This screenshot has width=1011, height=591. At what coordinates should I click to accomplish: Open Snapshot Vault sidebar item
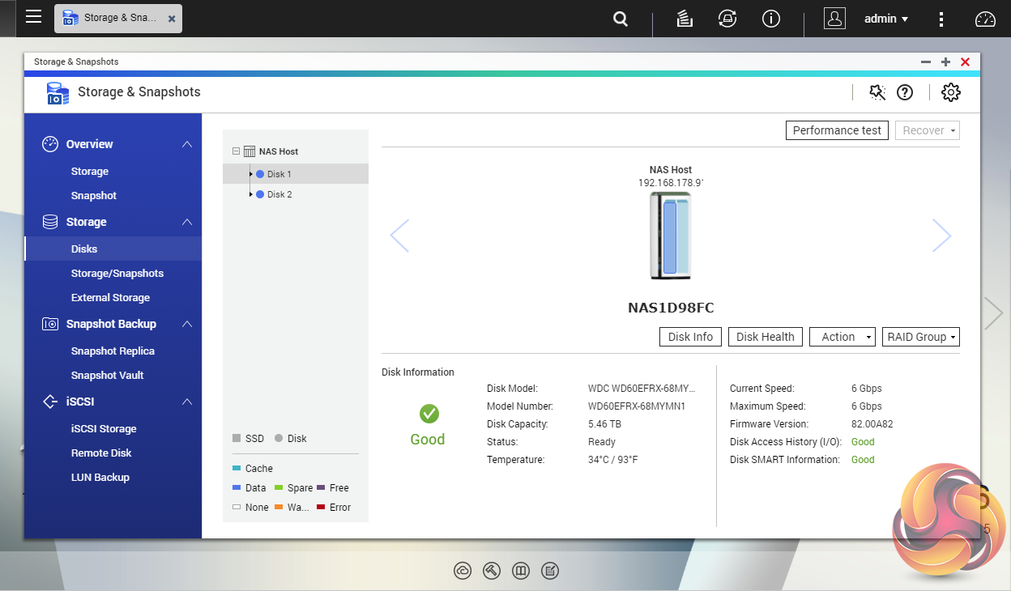coord(108,376)
